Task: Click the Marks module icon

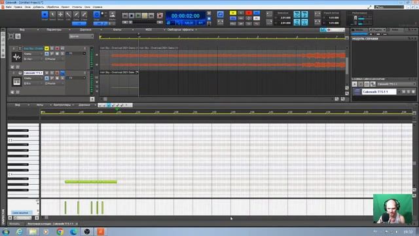Action: pos(112,14)
